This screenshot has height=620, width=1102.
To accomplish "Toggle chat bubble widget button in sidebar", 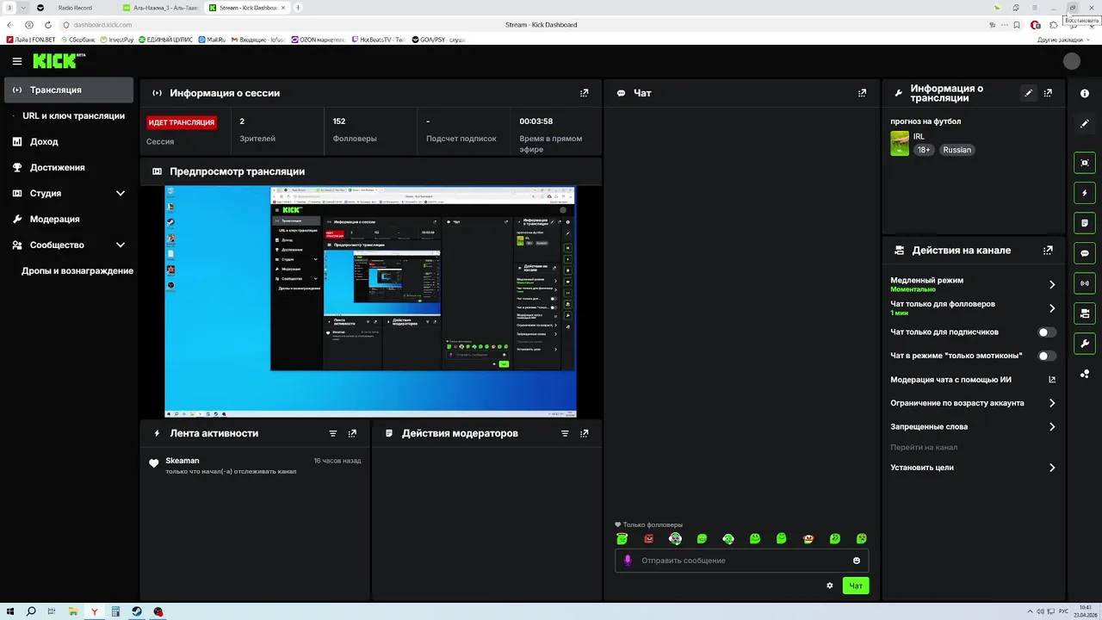I will [x=1085, y=253].
